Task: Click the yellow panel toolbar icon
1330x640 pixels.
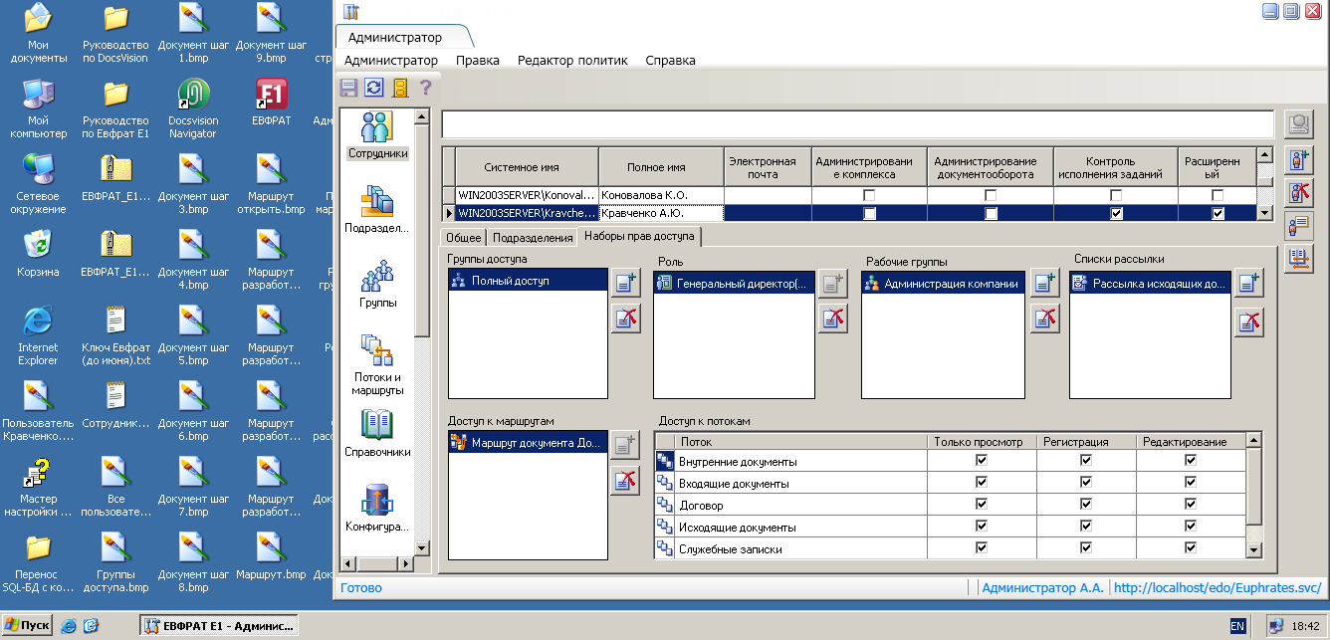Action: 400,88
